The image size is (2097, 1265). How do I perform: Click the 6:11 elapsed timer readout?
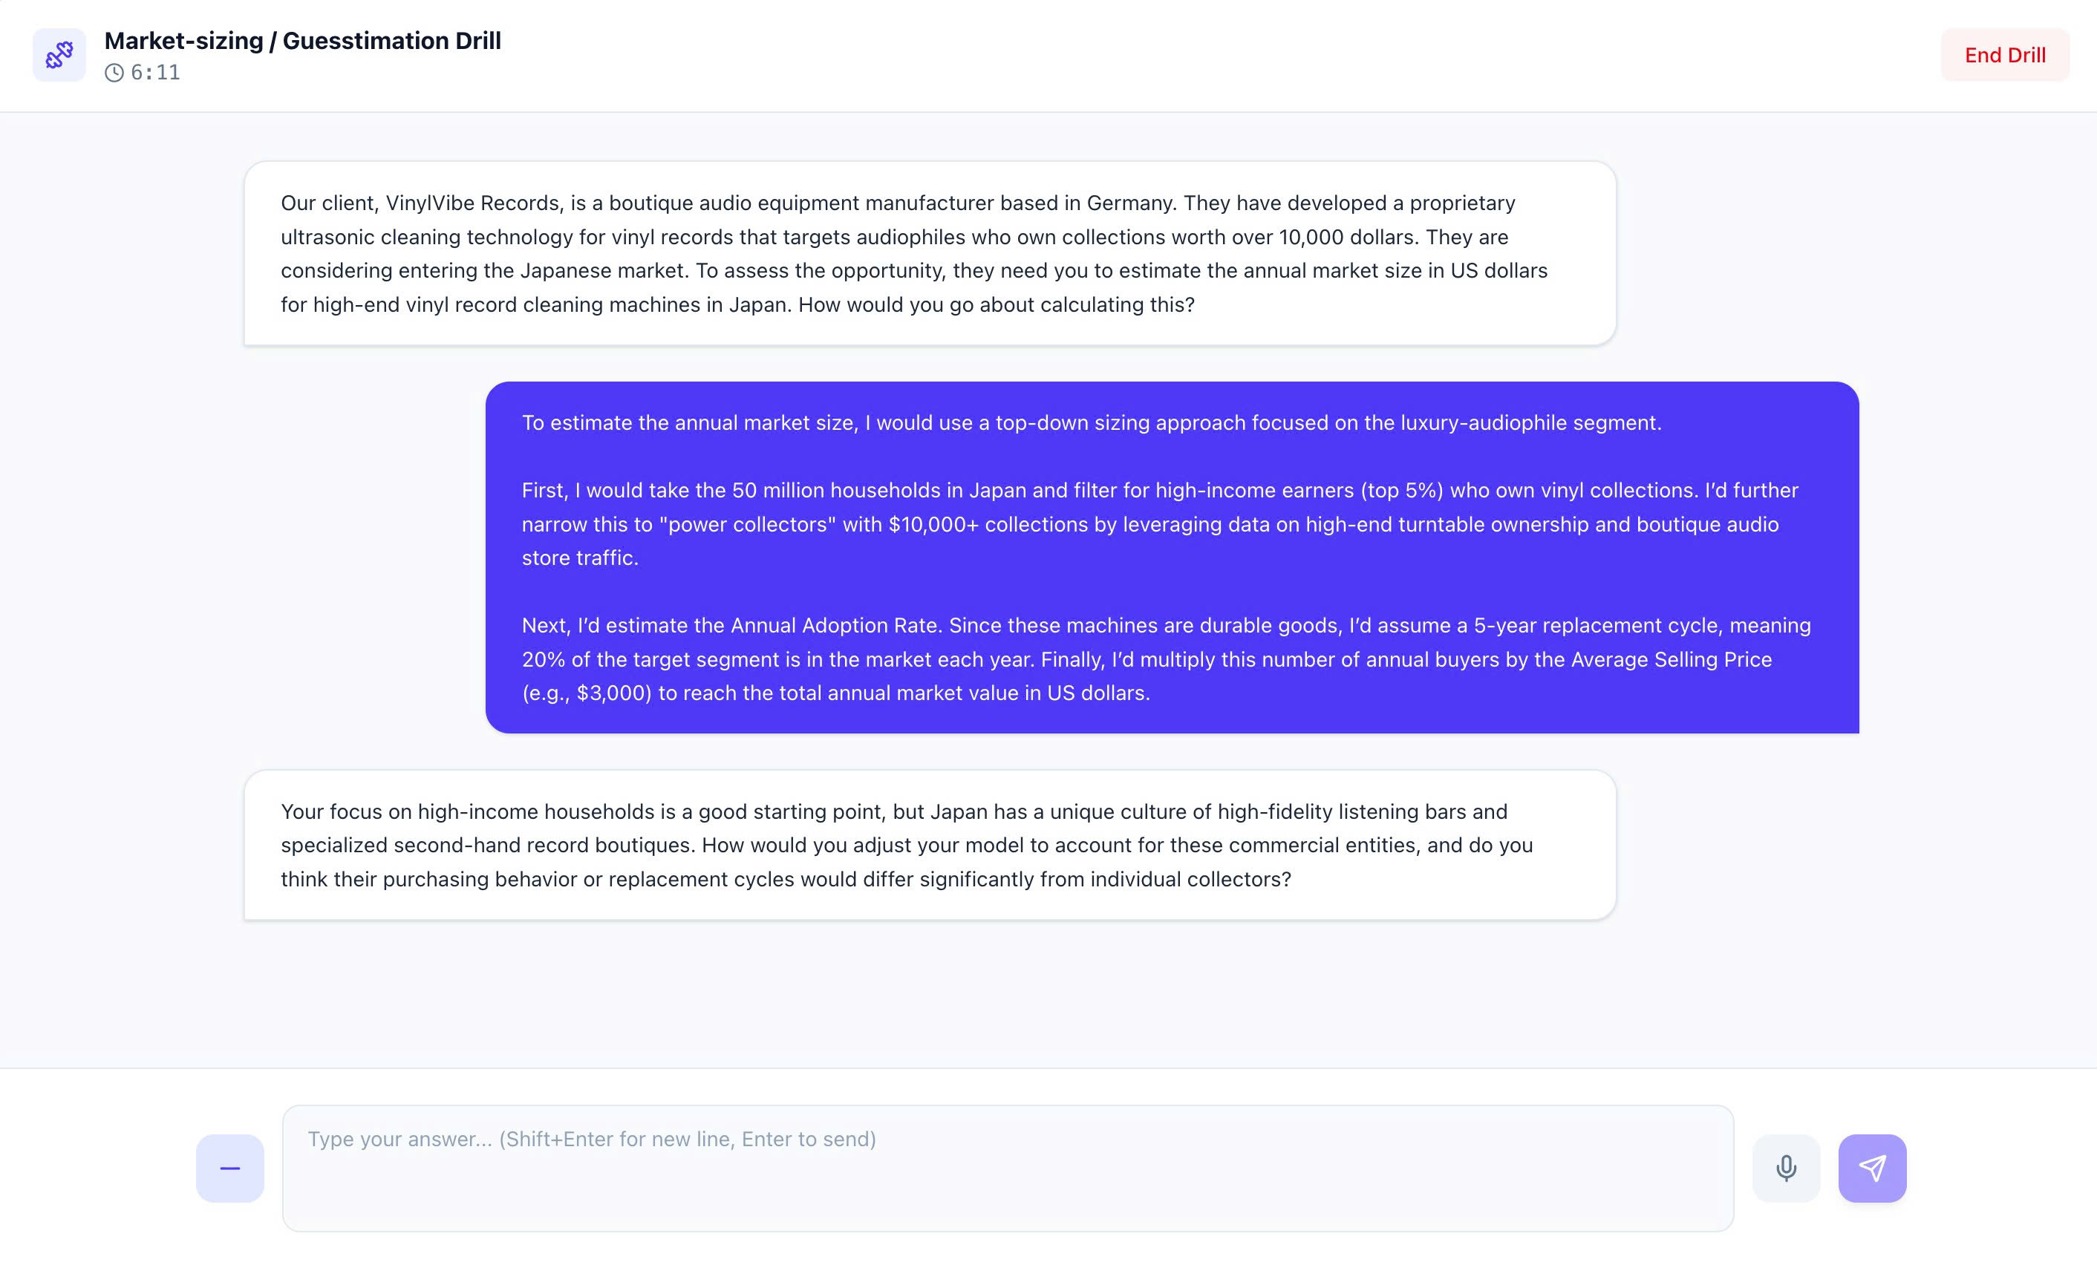point(156,73)
